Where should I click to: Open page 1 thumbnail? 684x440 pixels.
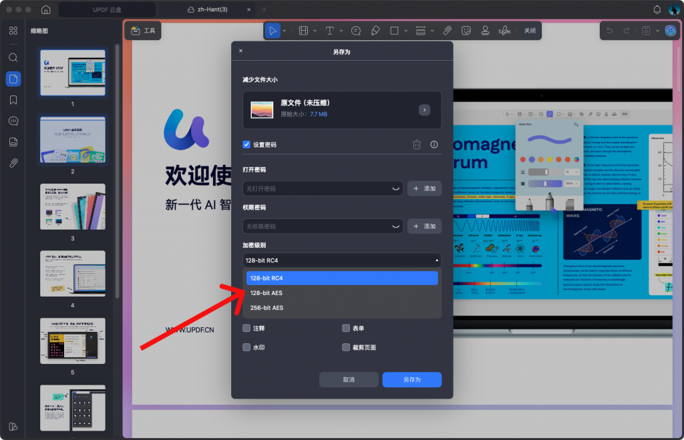tap(72, 72)
